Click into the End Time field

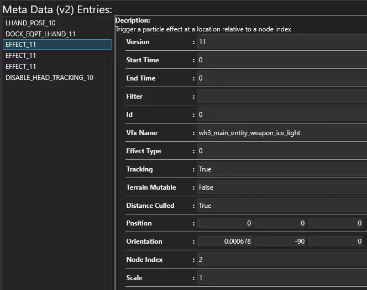[281, 78]
